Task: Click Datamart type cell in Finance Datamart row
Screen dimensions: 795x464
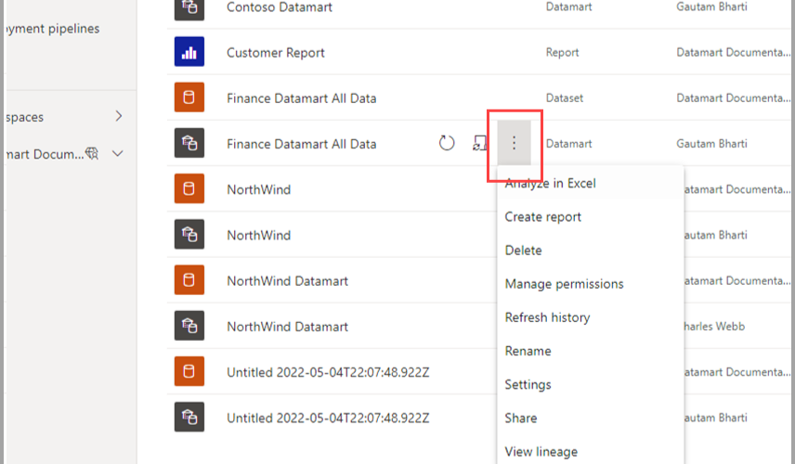Action: 568,143
